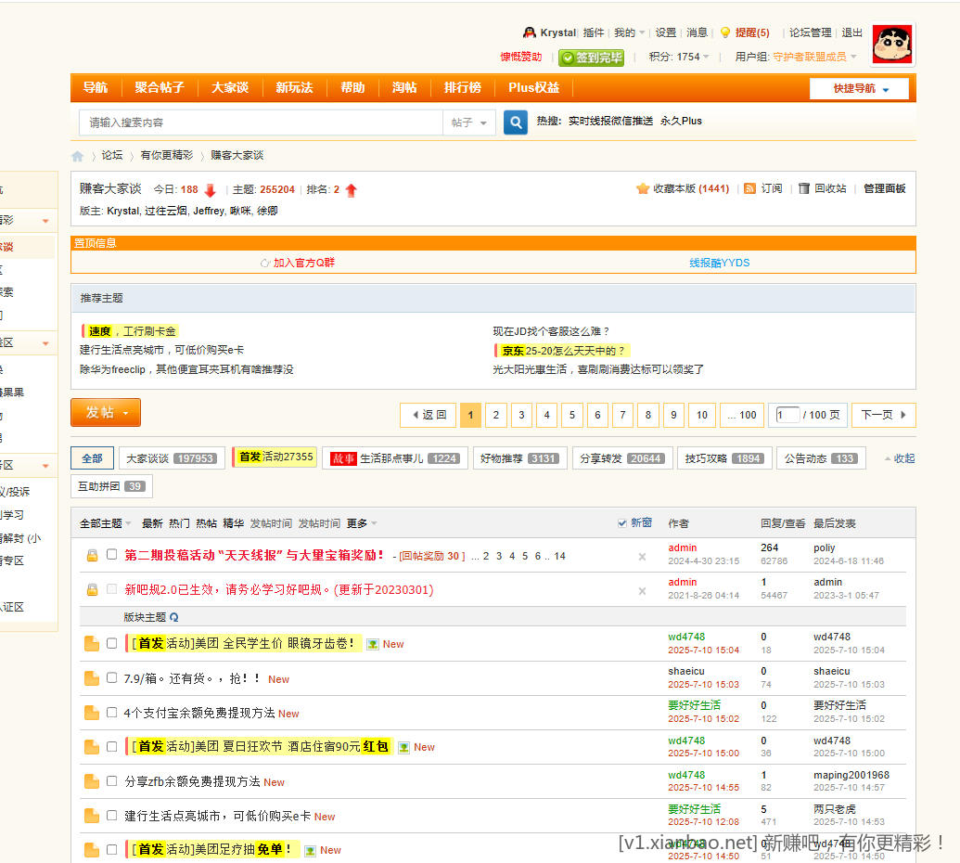Click image attachment icon on 美团足疗抽免单 thread
The height and width of the screenshot is (863, 960).
click(310, 850)
